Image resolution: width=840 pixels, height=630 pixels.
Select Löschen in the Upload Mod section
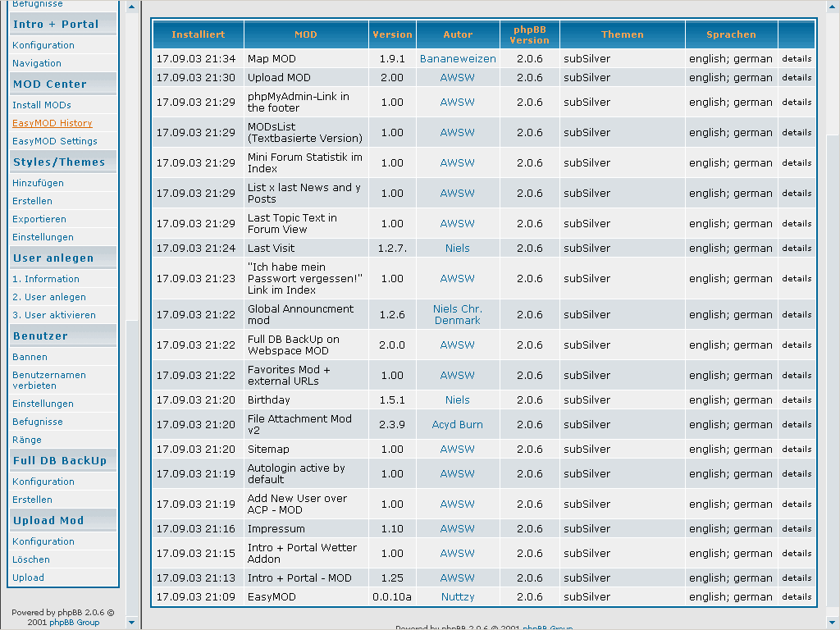[31, 559]
